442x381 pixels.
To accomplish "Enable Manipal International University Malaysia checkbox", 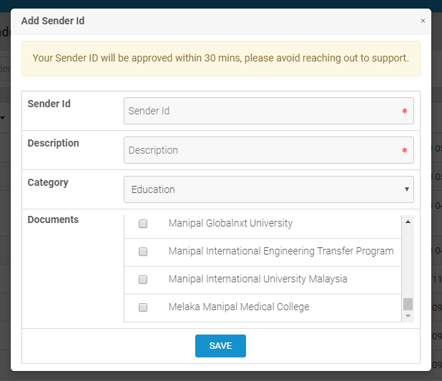I will [143, 279].
